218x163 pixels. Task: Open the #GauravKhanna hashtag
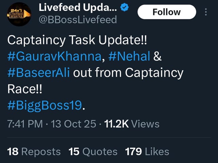pyautogui.click(x=54, y=56)
